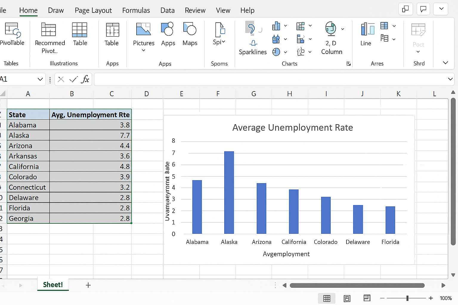Insert a column bar chart icon
The width and height of the screenshot is (458, 305).
[x=276, y=26]
